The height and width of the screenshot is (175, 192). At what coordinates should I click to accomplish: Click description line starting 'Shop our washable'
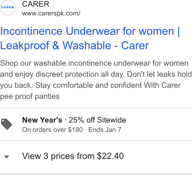point(94,63)
